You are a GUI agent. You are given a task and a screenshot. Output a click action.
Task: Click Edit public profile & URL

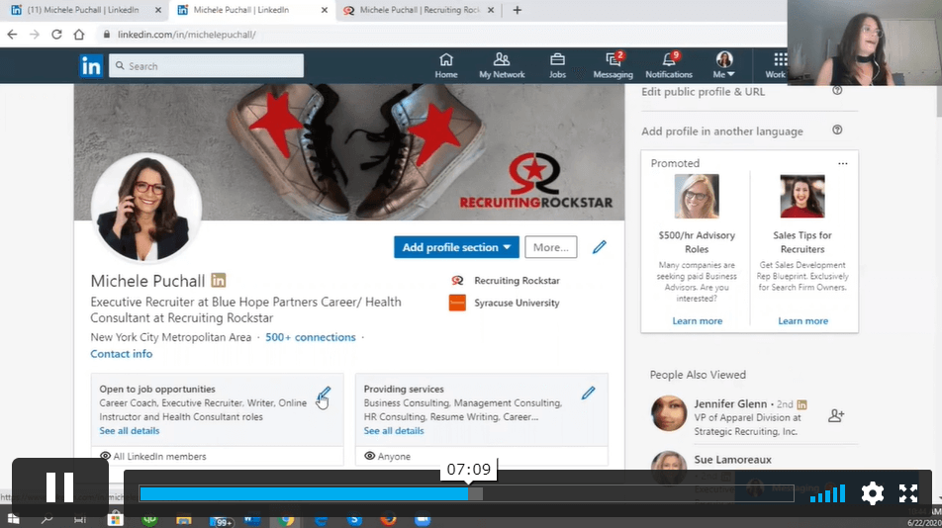tap(703, 92)
